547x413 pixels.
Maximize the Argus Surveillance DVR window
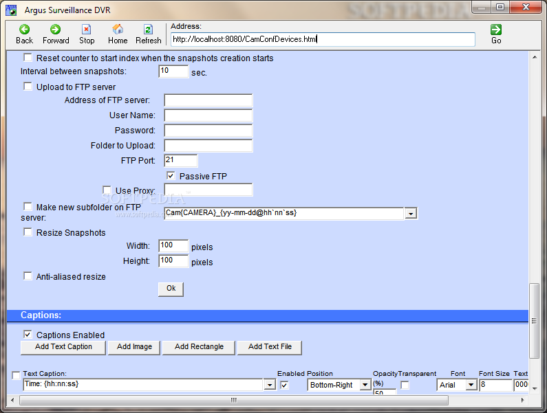click(500, 8)
